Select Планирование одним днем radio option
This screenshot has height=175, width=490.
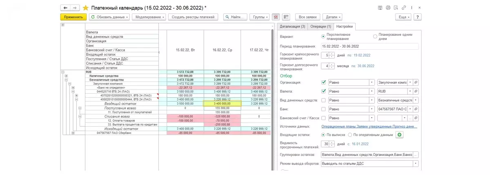[375, 37]
